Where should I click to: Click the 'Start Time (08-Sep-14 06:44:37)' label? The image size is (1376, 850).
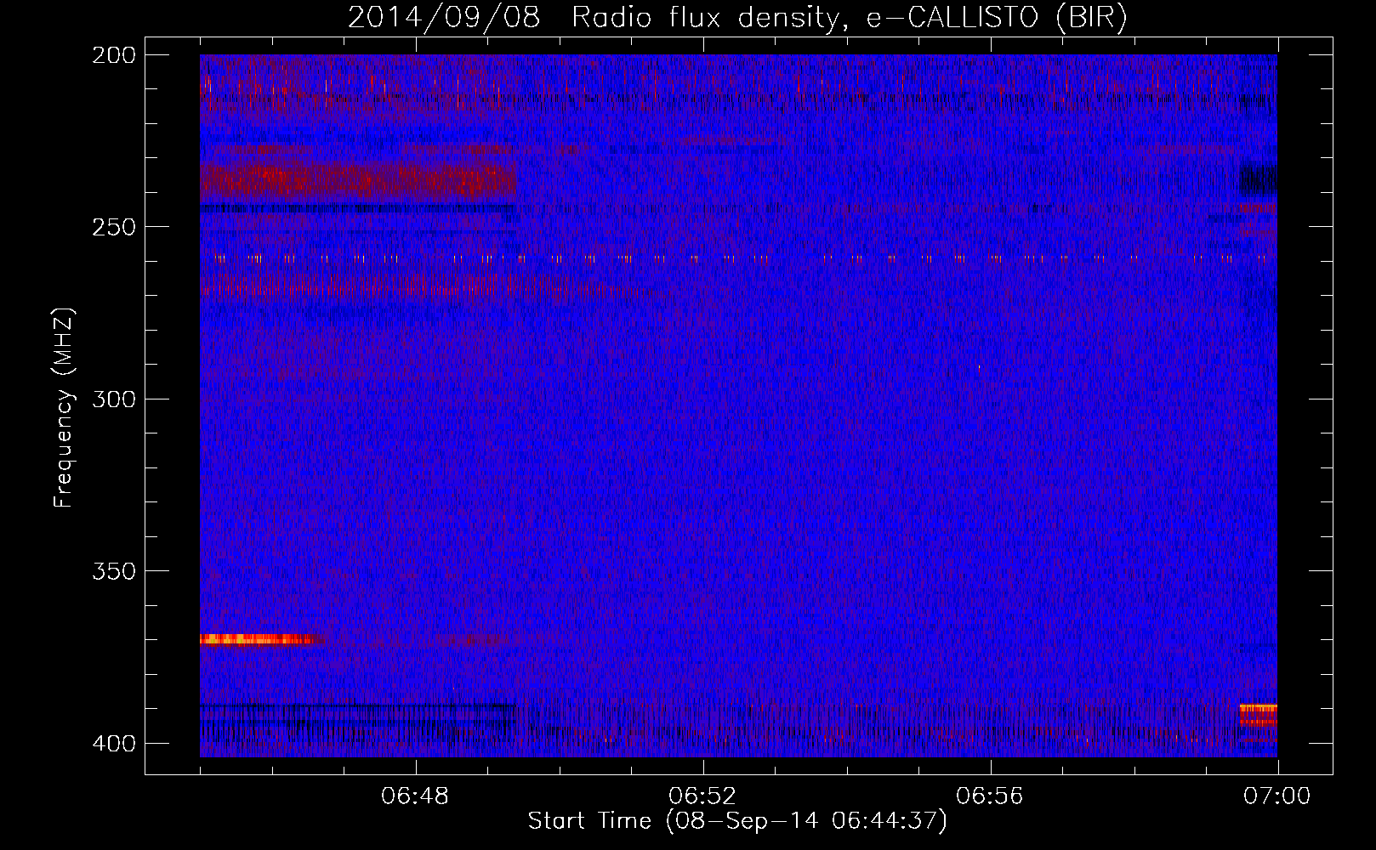click(x=737, y=821)
